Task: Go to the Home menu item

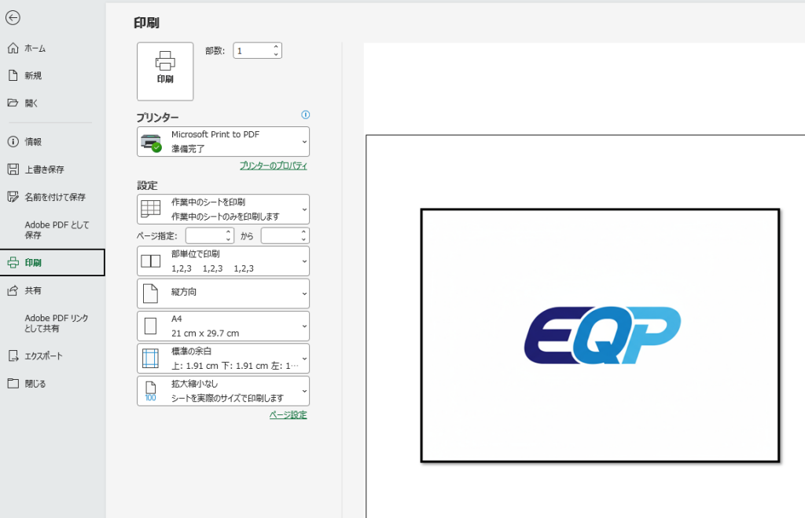Action: pos(35,49)
